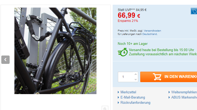
Task: Click the previous image arrow button
Action: coord(5,60)
